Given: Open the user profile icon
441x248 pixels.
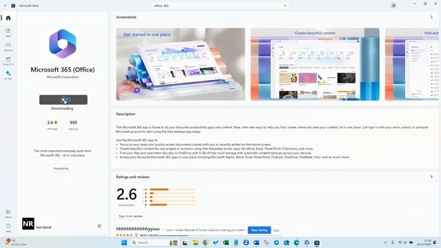Looking at the screenshot, I should [x=393, y=6].
